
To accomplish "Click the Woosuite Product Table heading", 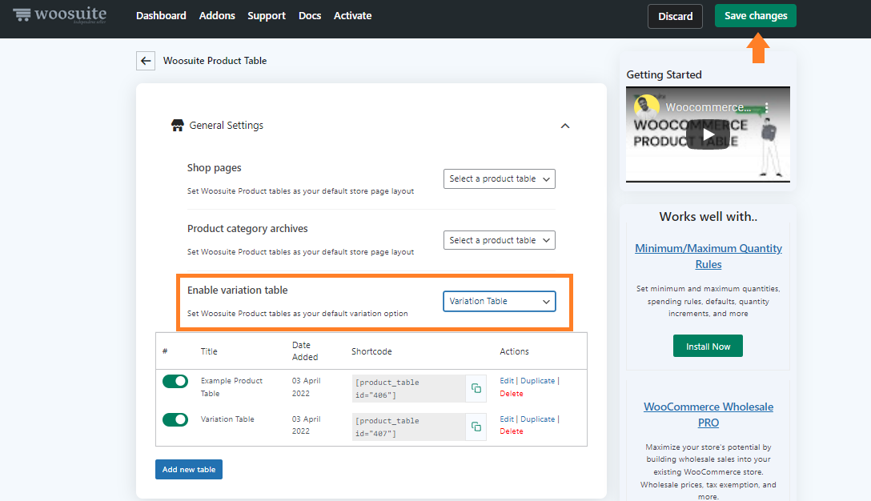I will coord(215,61).
